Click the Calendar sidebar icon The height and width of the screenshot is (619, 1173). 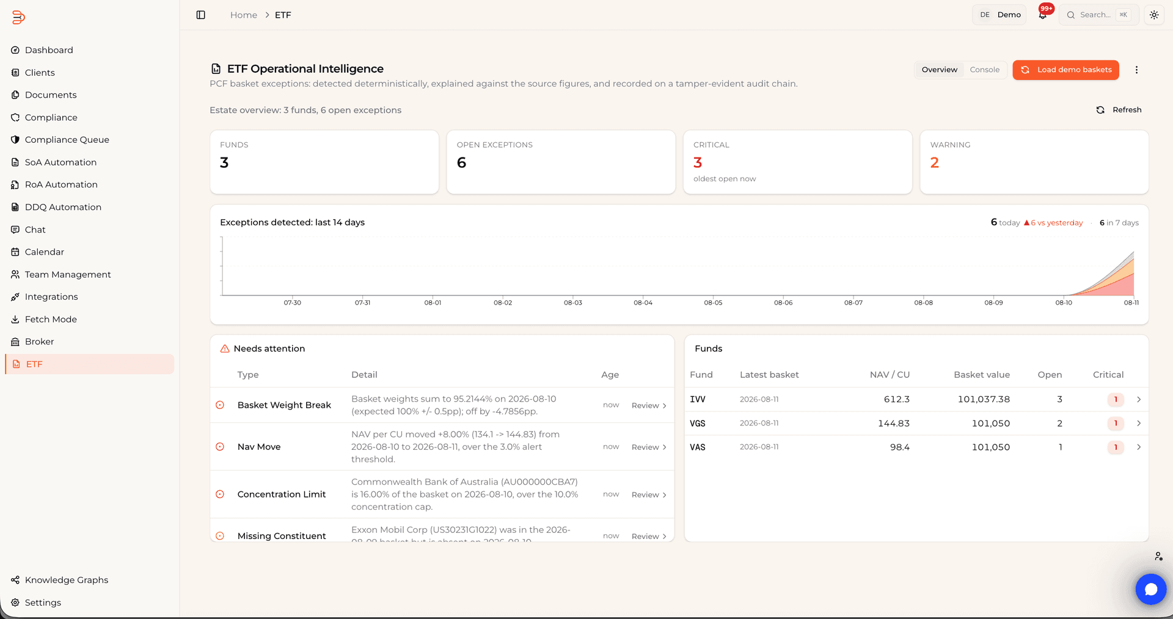click(x=15, y=252)
